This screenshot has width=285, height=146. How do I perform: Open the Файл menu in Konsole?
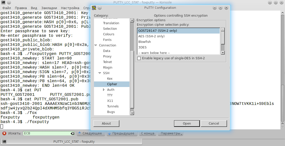coord(7,8)
